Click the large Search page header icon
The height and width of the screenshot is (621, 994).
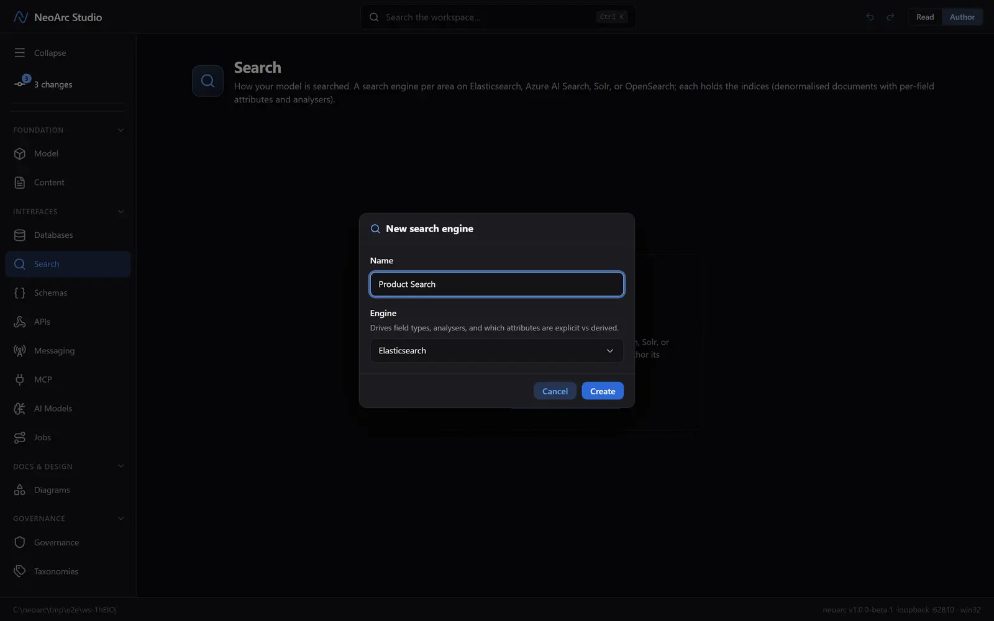[207, 81]
